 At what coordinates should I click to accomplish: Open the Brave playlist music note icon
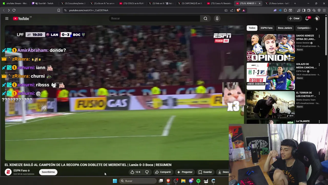(x=299, y=10)
